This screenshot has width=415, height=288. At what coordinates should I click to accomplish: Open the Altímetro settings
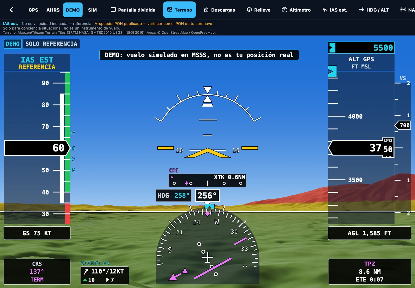pyautogui.click(x=296, y=10)
